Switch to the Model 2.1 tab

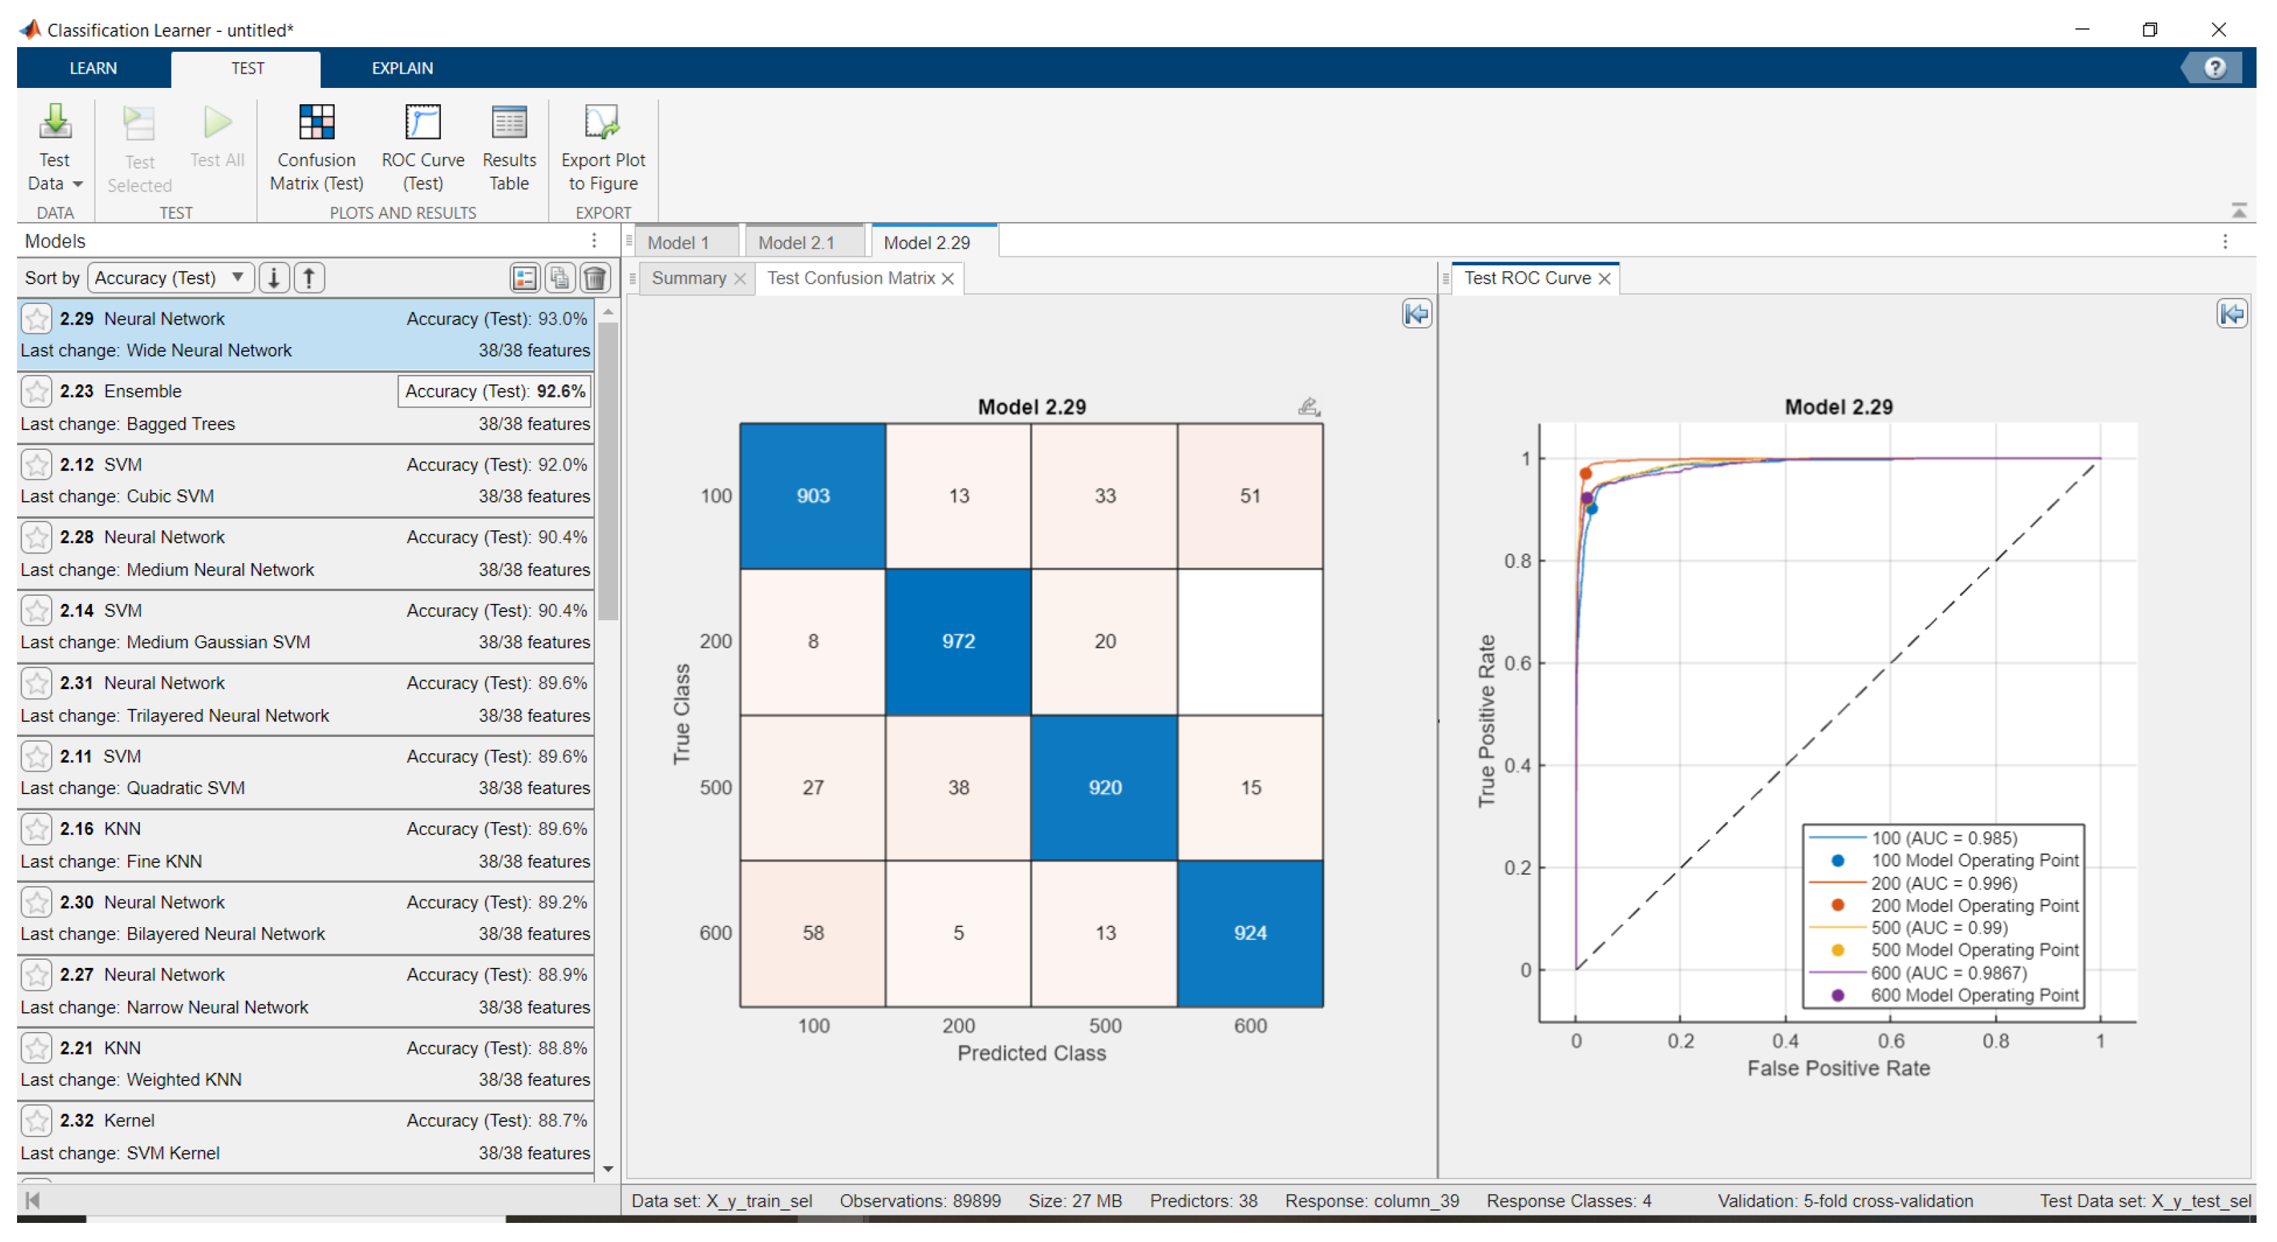[795, 243]
